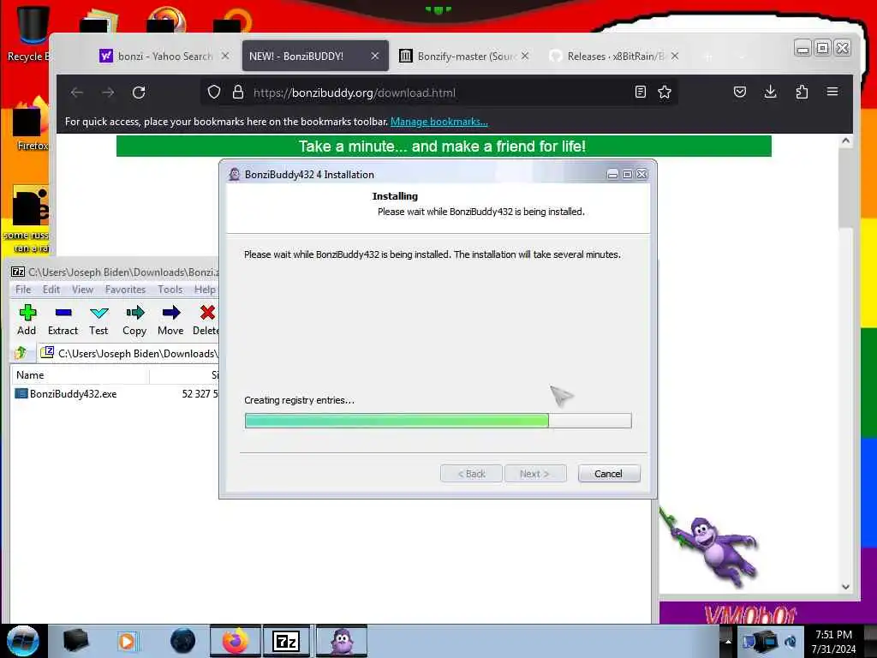Open Help menu in 7-Zip
The height and width of the screenshot is (658, 877).
point(205,290)
